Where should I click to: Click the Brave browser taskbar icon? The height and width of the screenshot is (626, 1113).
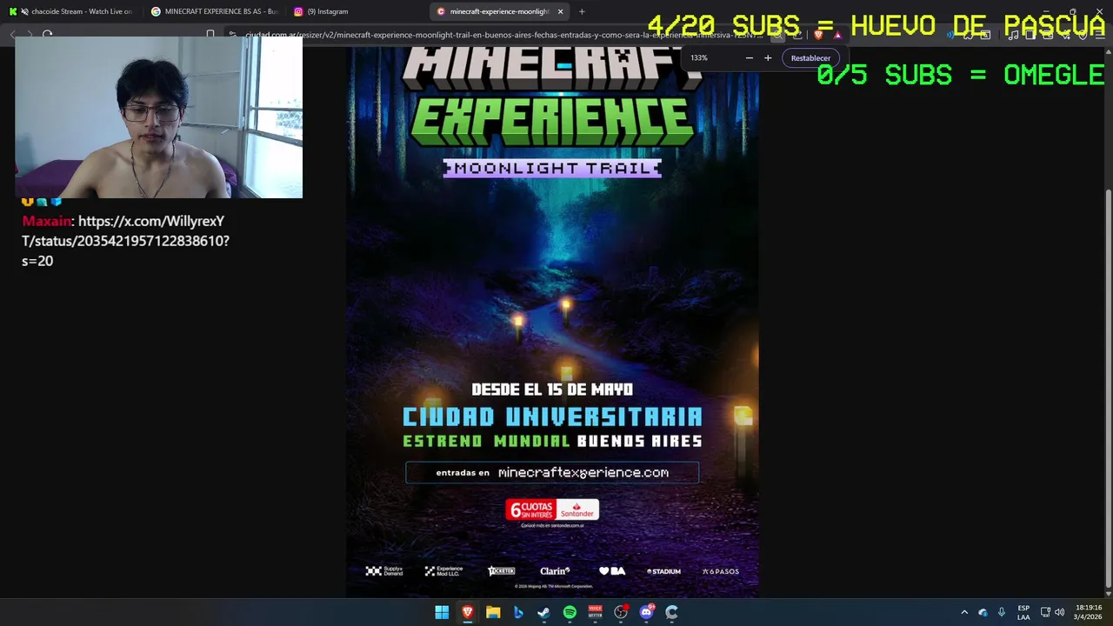pyautogui.click(x=467, y=612)
